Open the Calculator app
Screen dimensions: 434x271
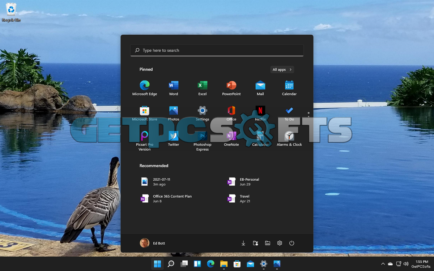click(x=260, y=139)
